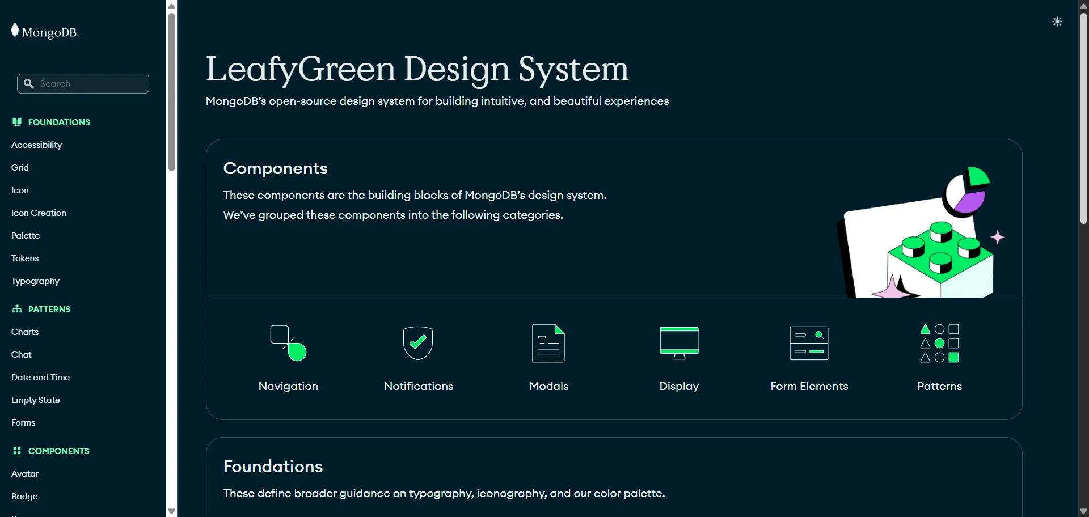This screenshot has height=517, width=1089.
Task: Click the LeafyGreen Design System heading
Action: 417,69
